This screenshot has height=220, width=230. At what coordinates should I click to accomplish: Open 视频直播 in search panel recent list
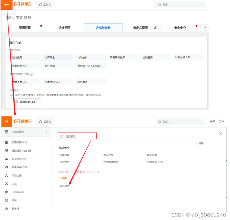tap(152, 155)
